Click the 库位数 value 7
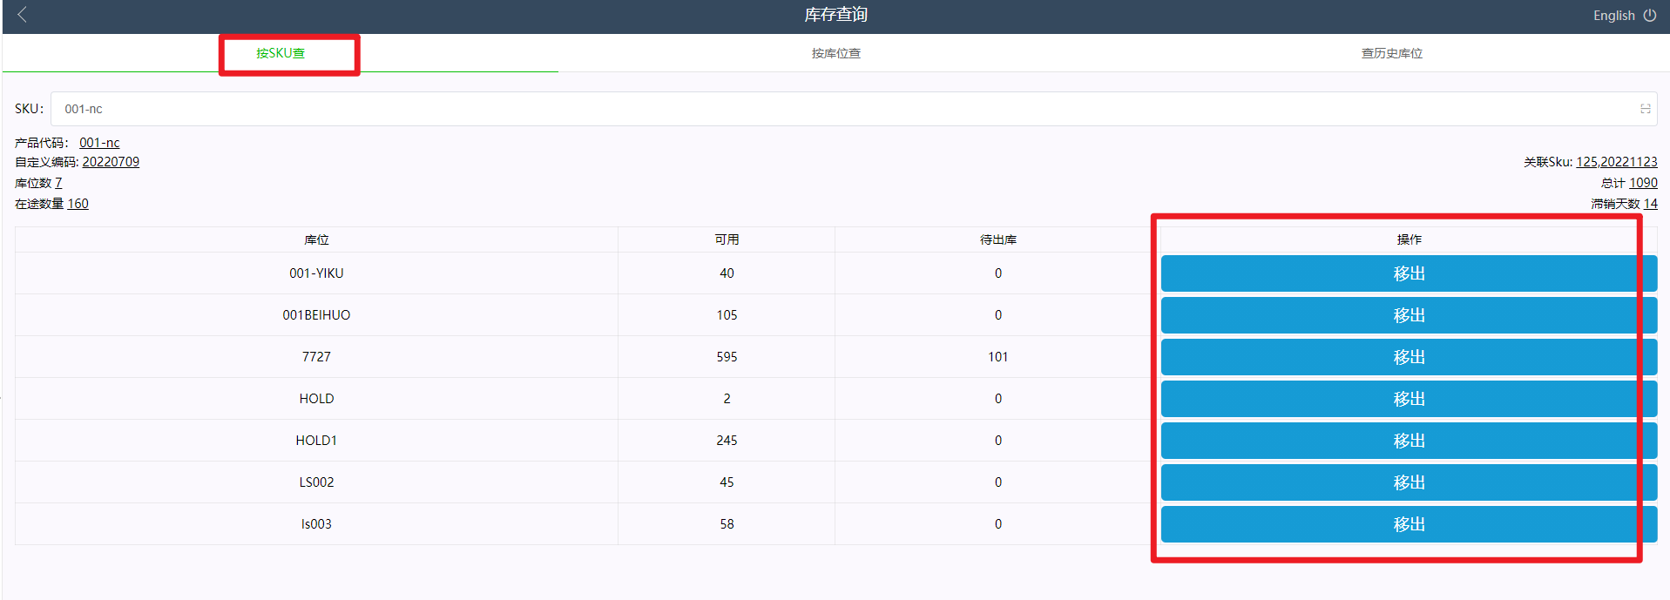The width and height of the screenshot is (1670, 600). click(x=58, y=183)
